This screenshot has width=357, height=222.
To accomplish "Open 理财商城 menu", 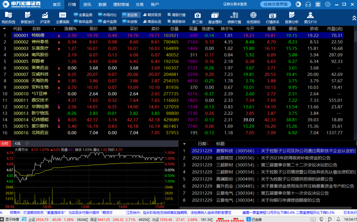I will (121, 4).
